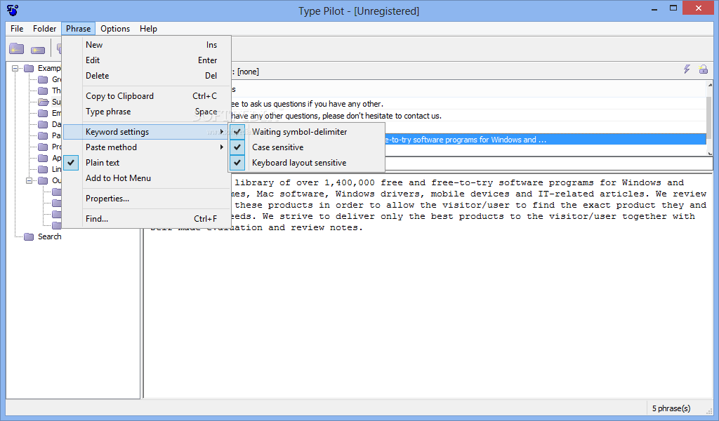Open the Help menu
Screen dimensions: 719x421
148,28
